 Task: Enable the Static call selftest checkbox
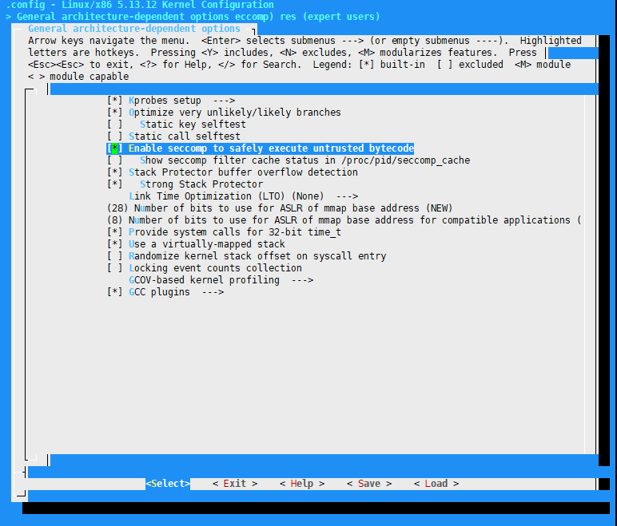tap(114, 136)
